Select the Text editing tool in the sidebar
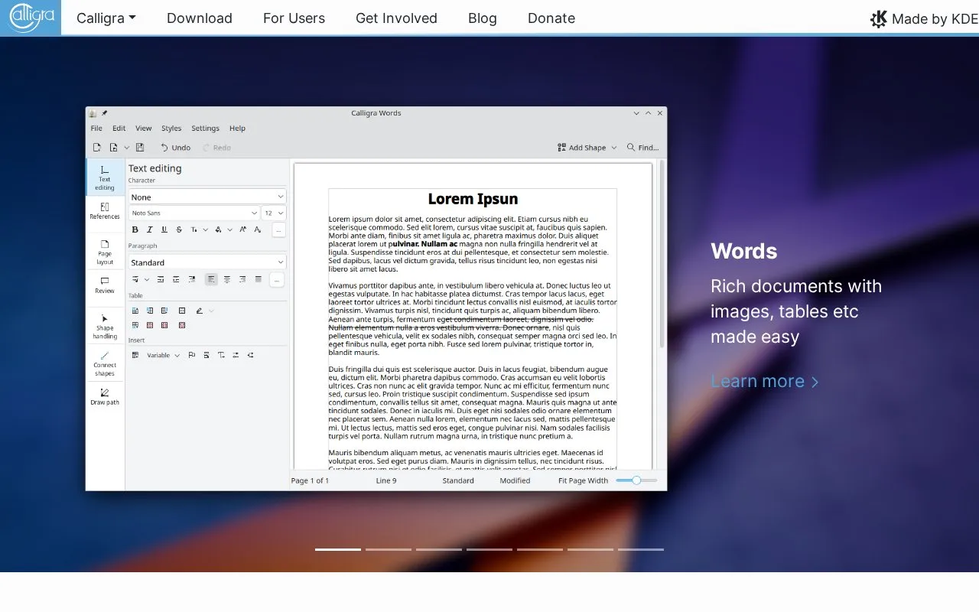 click(x=105, y=178)
